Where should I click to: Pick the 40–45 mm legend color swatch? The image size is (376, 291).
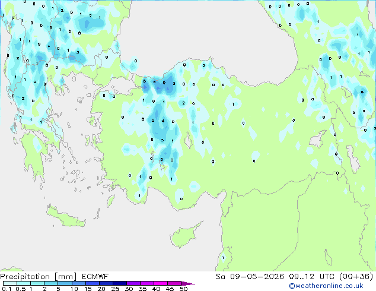[x=161, y=283]
